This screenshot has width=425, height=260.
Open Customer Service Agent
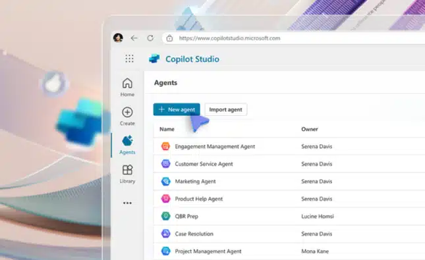click(204, 164)
